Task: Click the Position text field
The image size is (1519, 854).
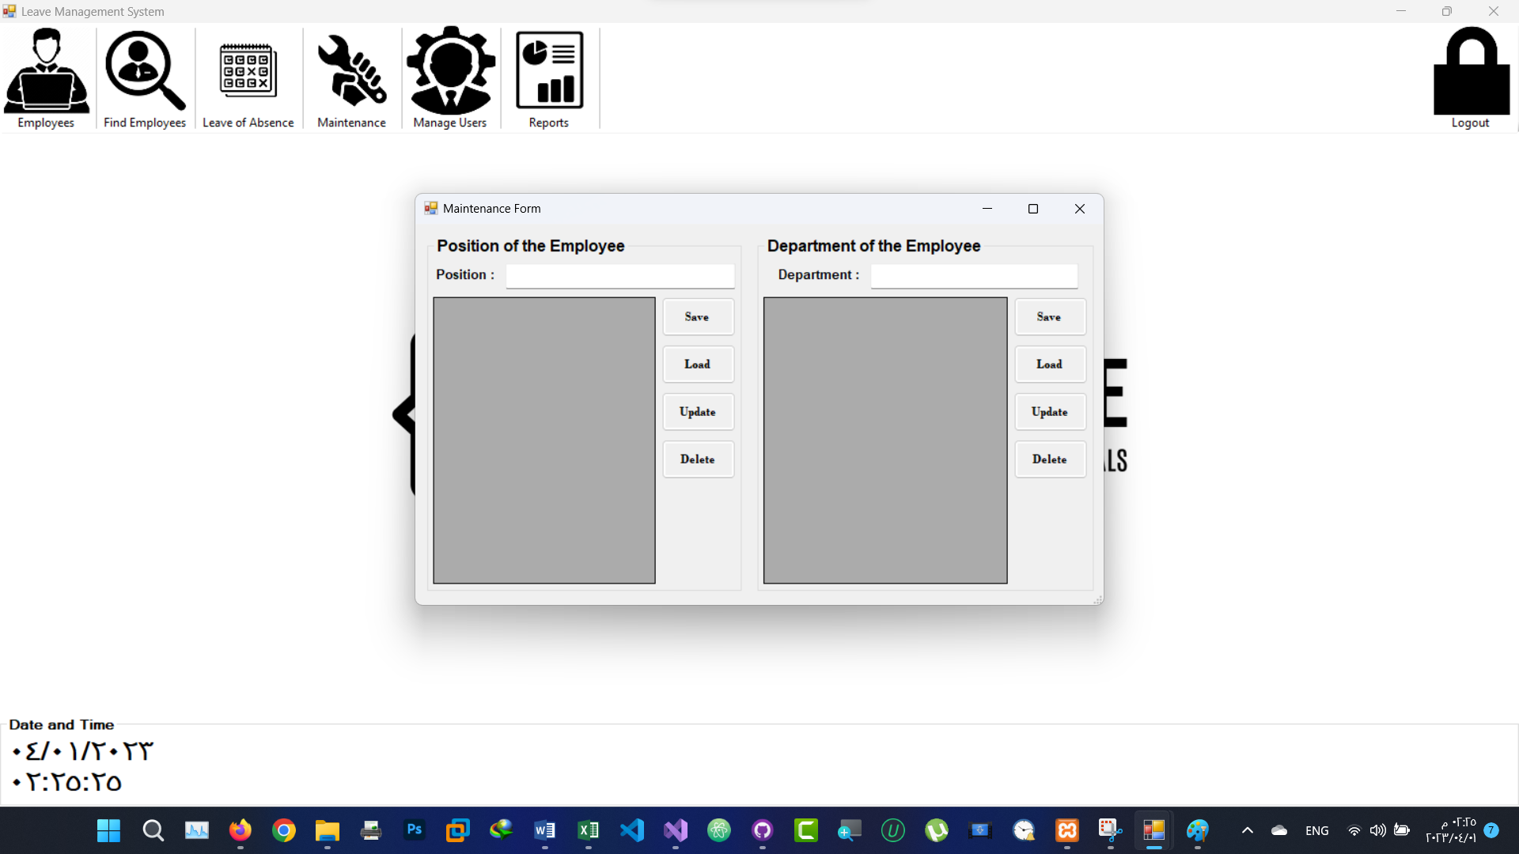Action: 620,276
